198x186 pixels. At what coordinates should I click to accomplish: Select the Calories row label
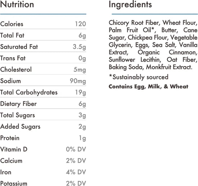(x=12, y=24)
